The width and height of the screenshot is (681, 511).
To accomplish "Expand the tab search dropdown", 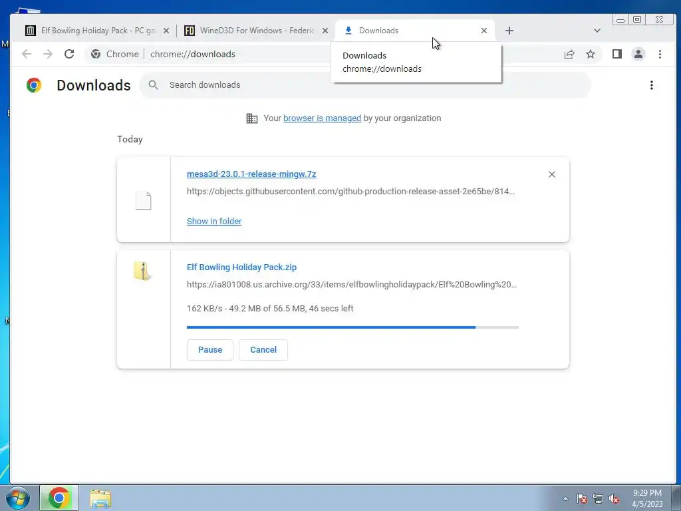I will (597, 31).
